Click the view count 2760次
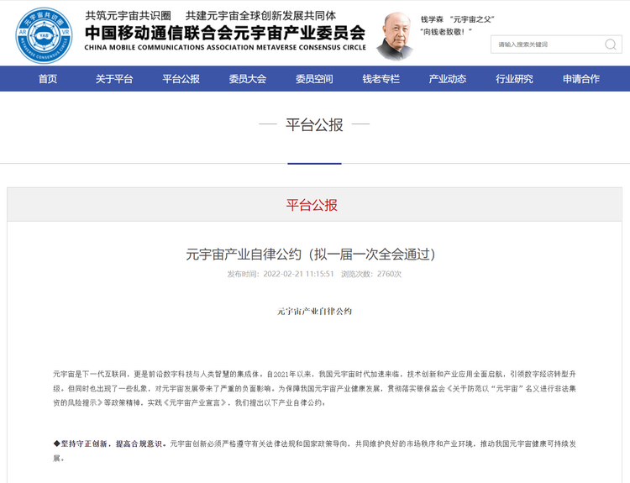This screenshot has width=630, height=483. coord(389,274)
